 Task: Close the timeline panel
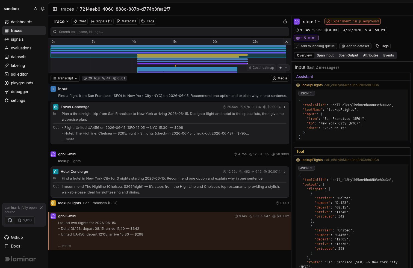click(x=286, y=42)
